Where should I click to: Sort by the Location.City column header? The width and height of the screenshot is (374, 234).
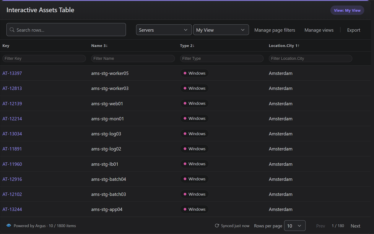point(284,46)
